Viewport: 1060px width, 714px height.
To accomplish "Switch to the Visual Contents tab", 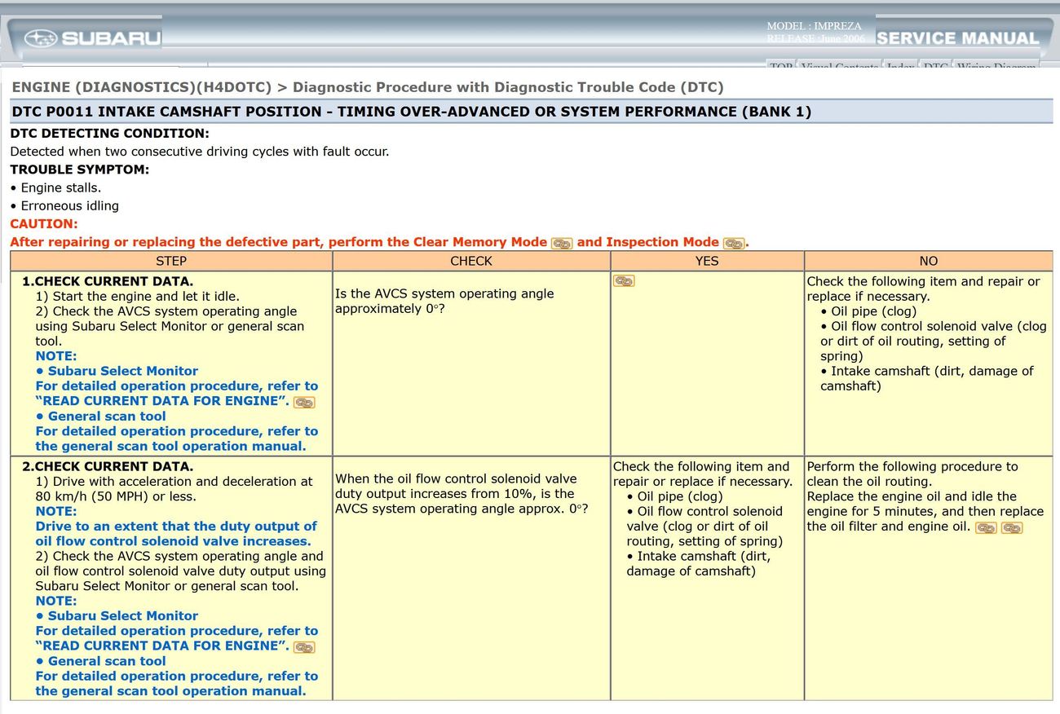I will pyautogui.click(x=840, y=65).
